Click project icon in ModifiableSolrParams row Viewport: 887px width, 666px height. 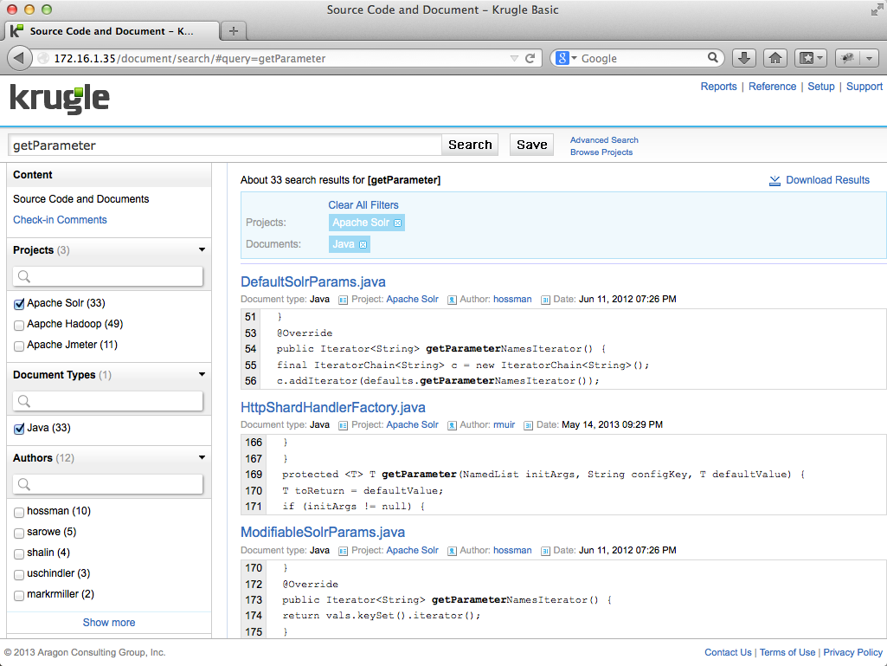(343, 551)
